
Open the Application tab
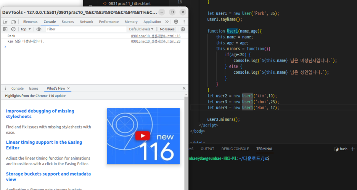click(x=152, y=22)
